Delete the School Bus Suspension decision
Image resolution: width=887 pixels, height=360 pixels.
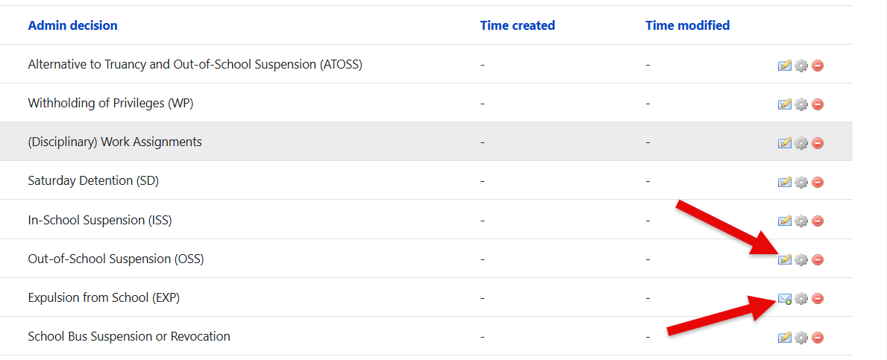[x=818, y=338]
